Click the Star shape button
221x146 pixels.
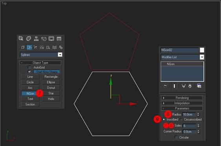click(x=51, y=93)
